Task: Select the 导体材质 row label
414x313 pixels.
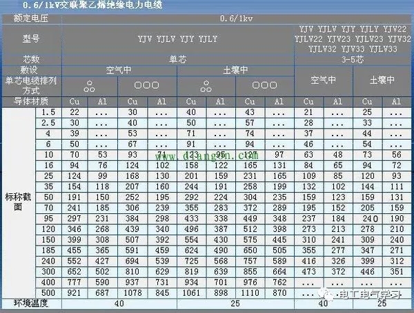Action: pyautogui.click(x=31, y=102)
